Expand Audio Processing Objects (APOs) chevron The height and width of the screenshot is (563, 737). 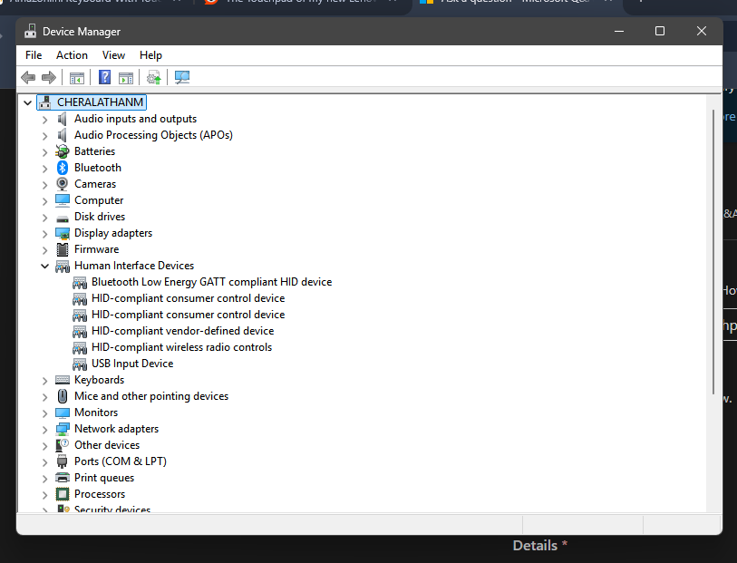tap(44, 136)
